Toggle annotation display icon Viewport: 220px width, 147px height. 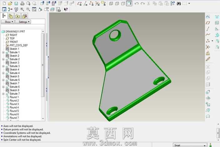tap(103, 3)
